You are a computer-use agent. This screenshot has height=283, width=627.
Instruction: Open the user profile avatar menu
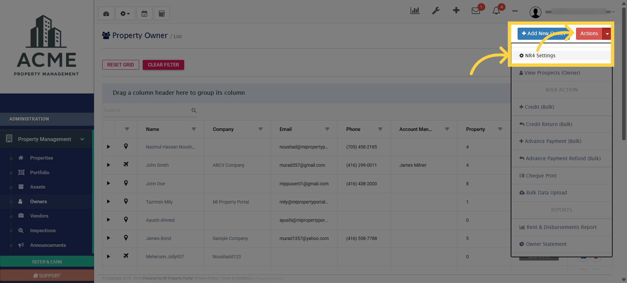[x=536, y=12]
